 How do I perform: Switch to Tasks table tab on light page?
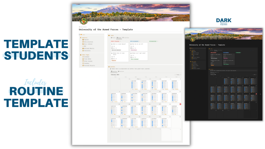[x=113, y=38]
